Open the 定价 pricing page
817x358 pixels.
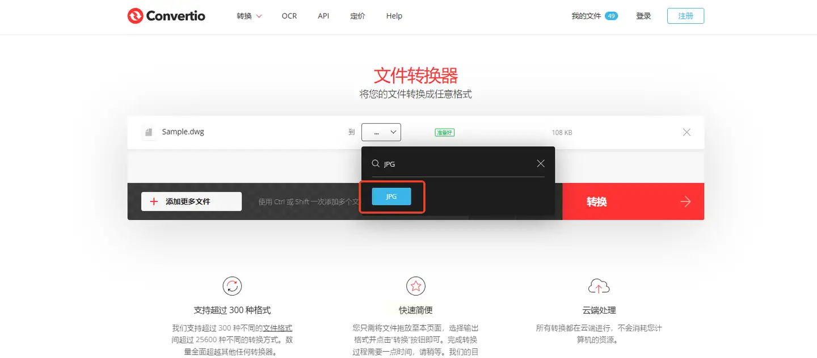pos(357,16)
